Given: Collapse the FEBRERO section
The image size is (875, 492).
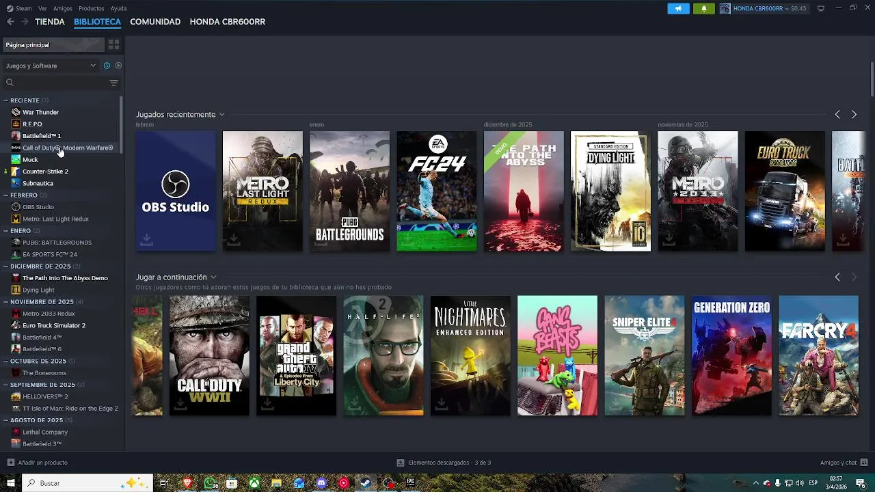Looking at the screenshot, I should (x=7, y=195).
